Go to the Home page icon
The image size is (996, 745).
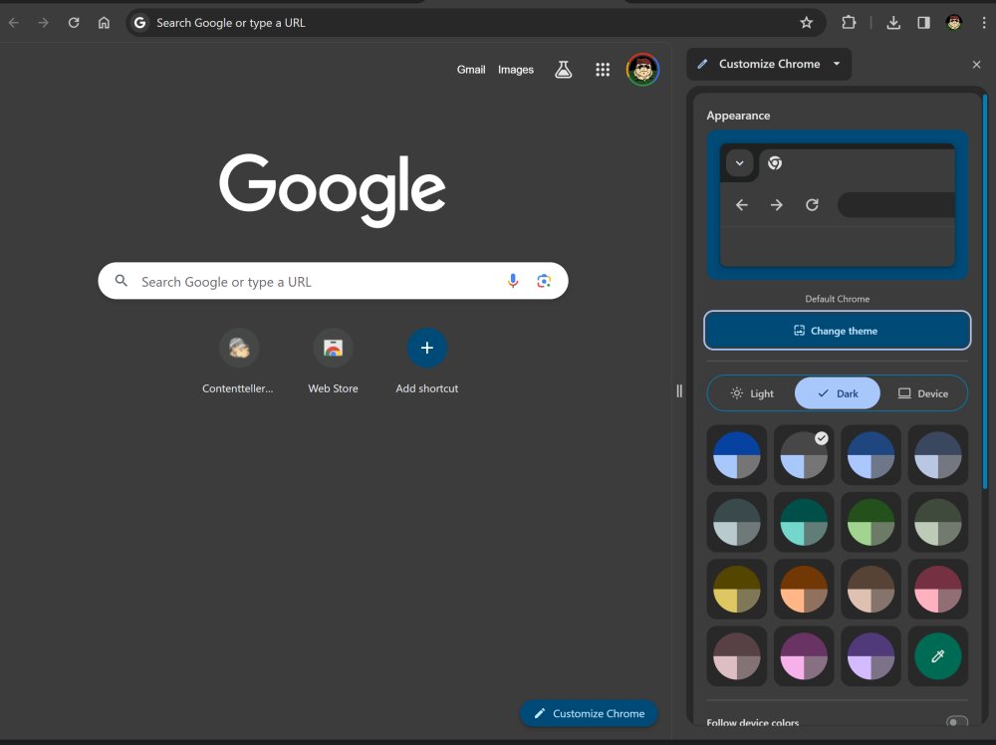pyautogui.click(x=104, y=23)
